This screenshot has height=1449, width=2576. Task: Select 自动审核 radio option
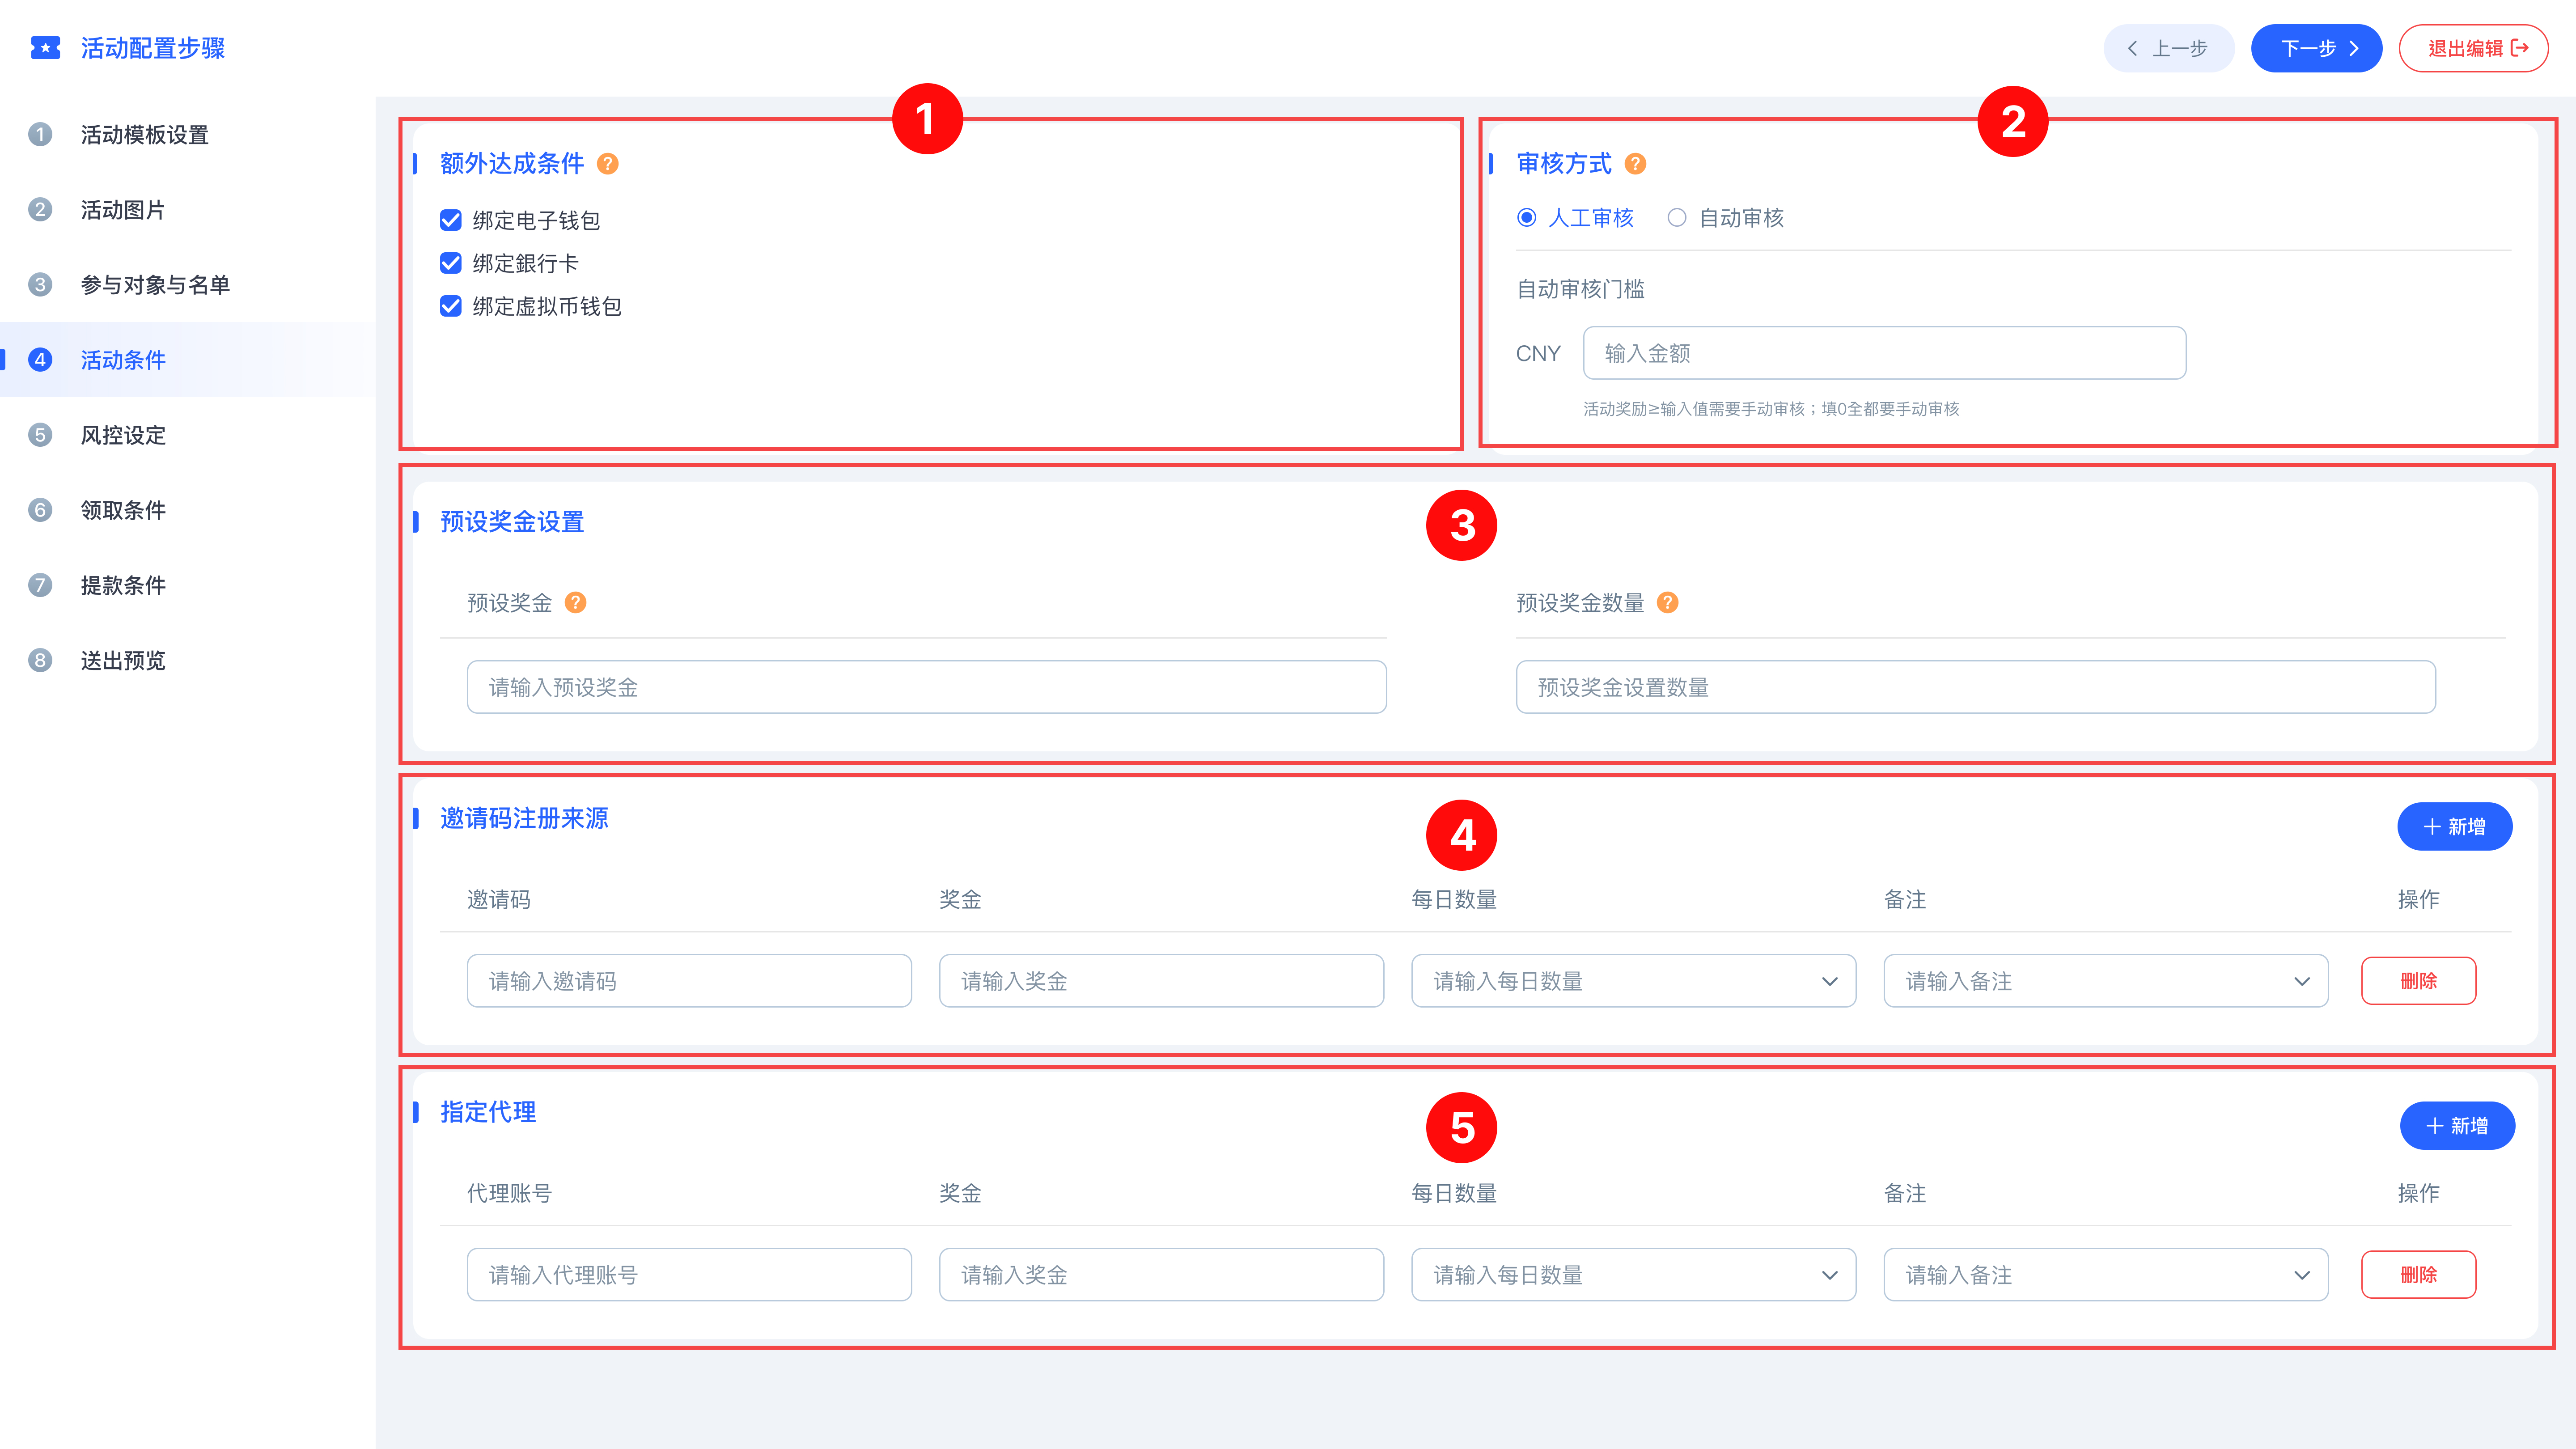(x=1677, y=218)
